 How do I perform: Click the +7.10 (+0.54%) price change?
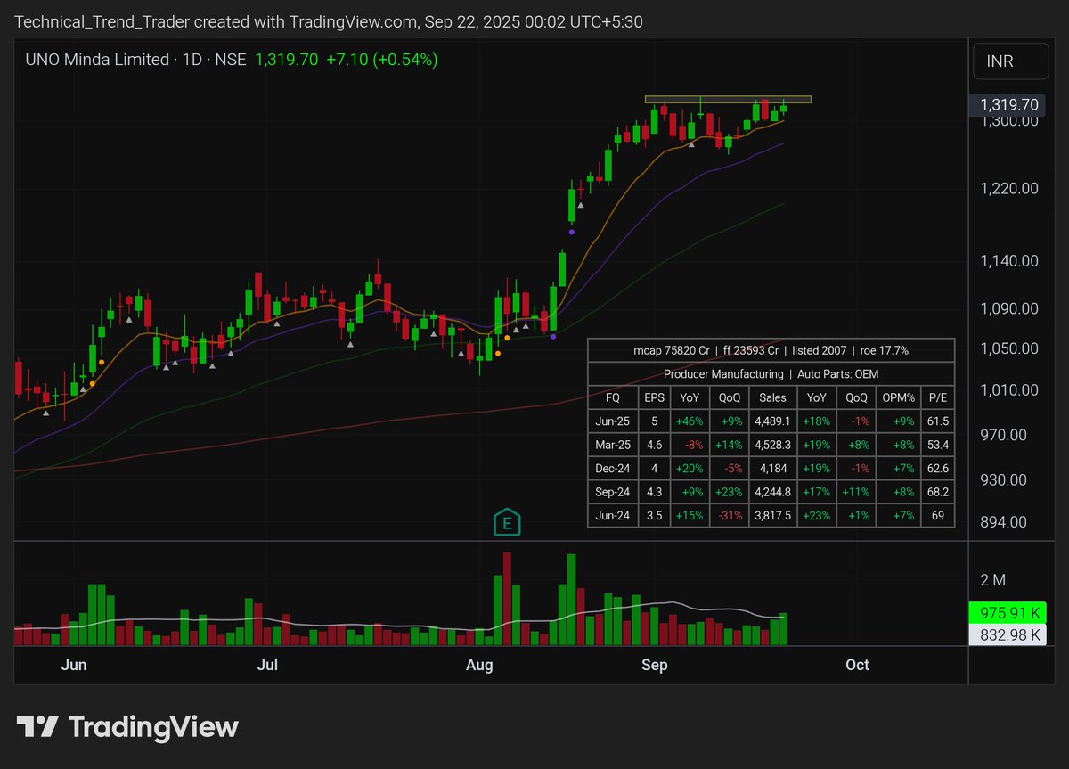381,60
